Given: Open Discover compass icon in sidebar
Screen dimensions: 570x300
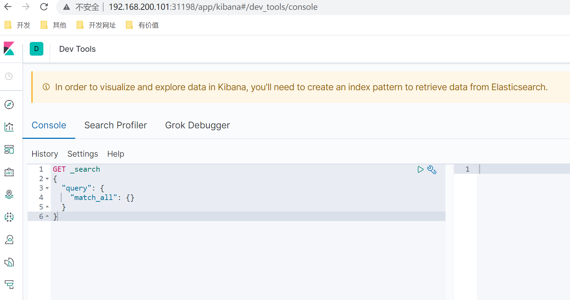Looking at the screenshot, I should tap(9, 105).
